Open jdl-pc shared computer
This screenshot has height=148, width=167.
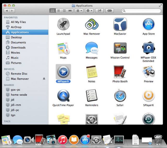(25, 110)
